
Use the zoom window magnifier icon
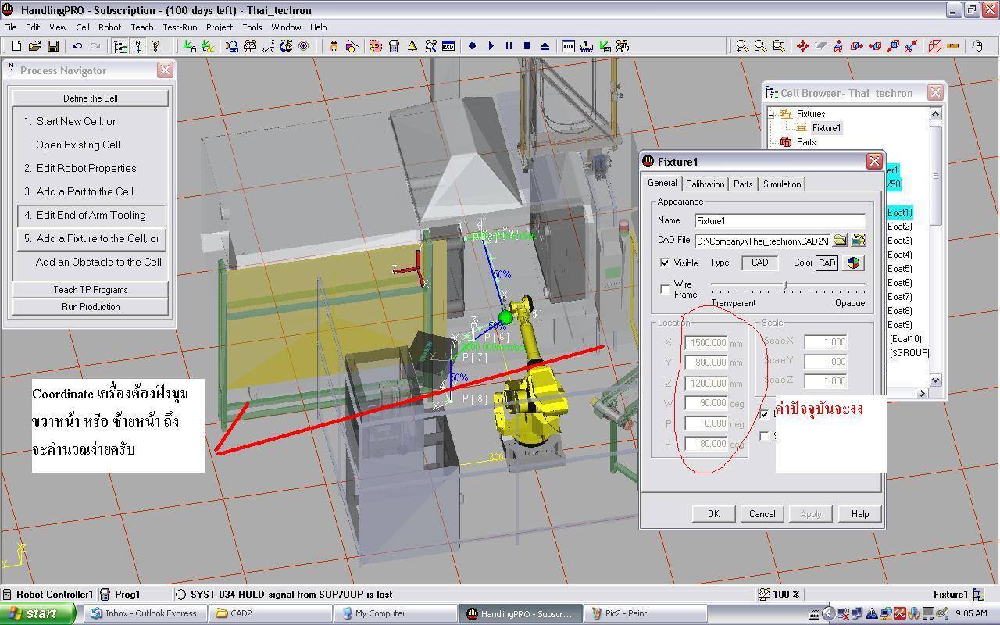pos(778,46)
